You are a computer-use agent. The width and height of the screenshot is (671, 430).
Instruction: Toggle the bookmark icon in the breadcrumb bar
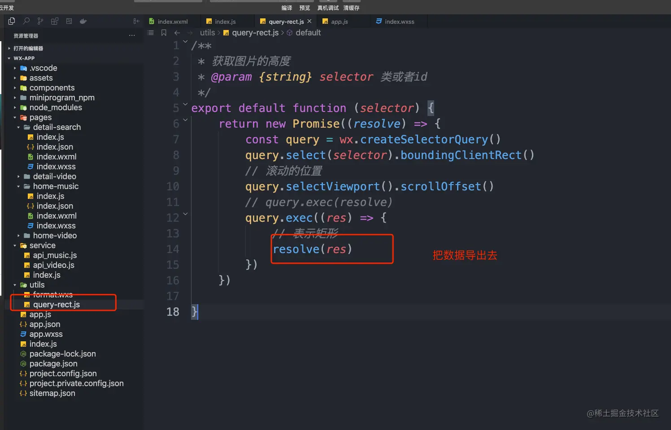pyautogui.click(x=164, y=33)
